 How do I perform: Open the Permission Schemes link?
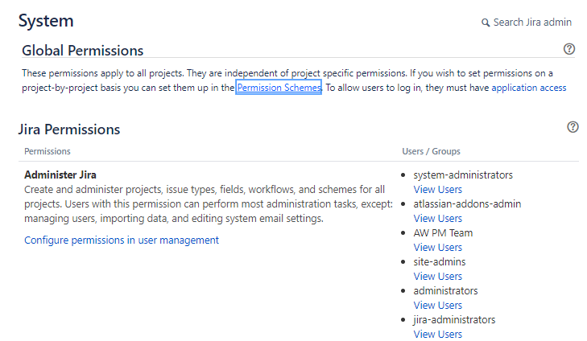[x=279, y=88]
